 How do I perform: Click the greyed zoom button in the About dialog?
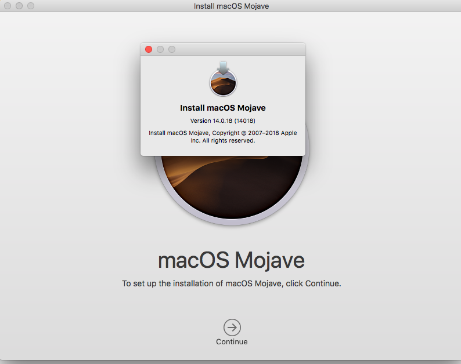[x=172, y=49]
